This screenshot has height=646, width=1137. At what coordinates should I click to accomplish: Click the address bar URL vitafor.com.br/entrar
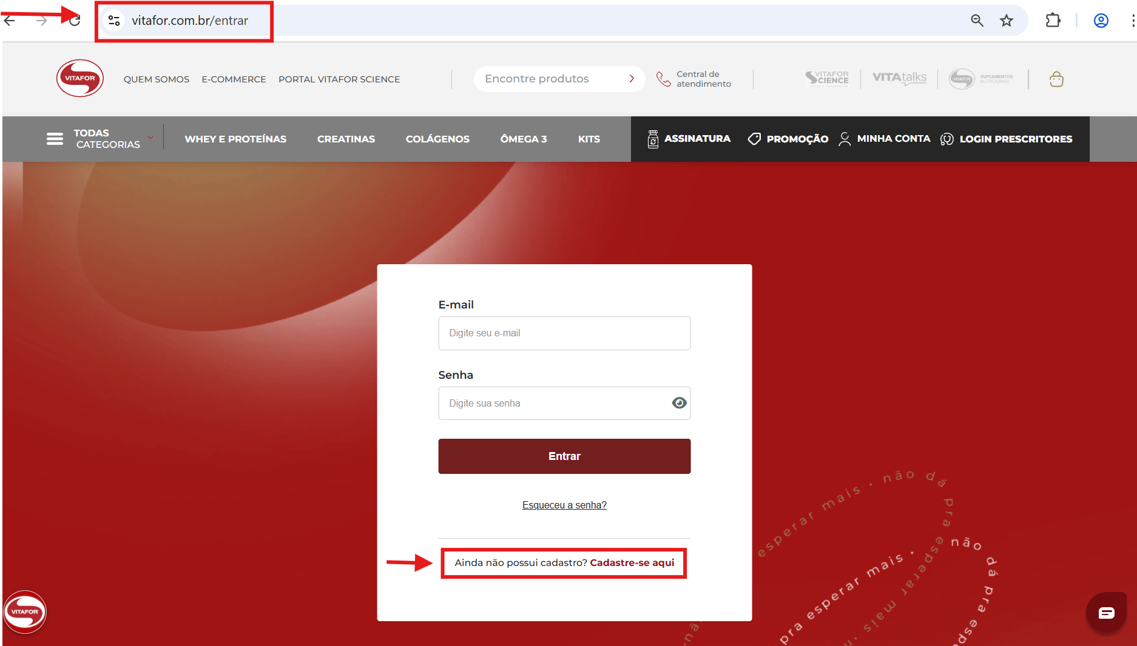190,21
